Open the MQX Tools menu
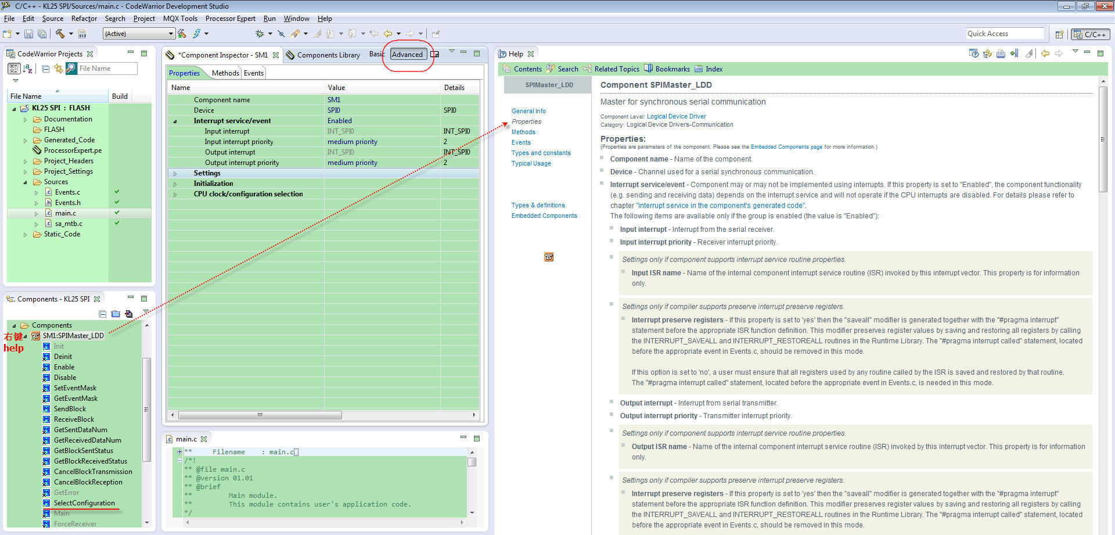Screen dimensions: 1115x535 [180, 19]
